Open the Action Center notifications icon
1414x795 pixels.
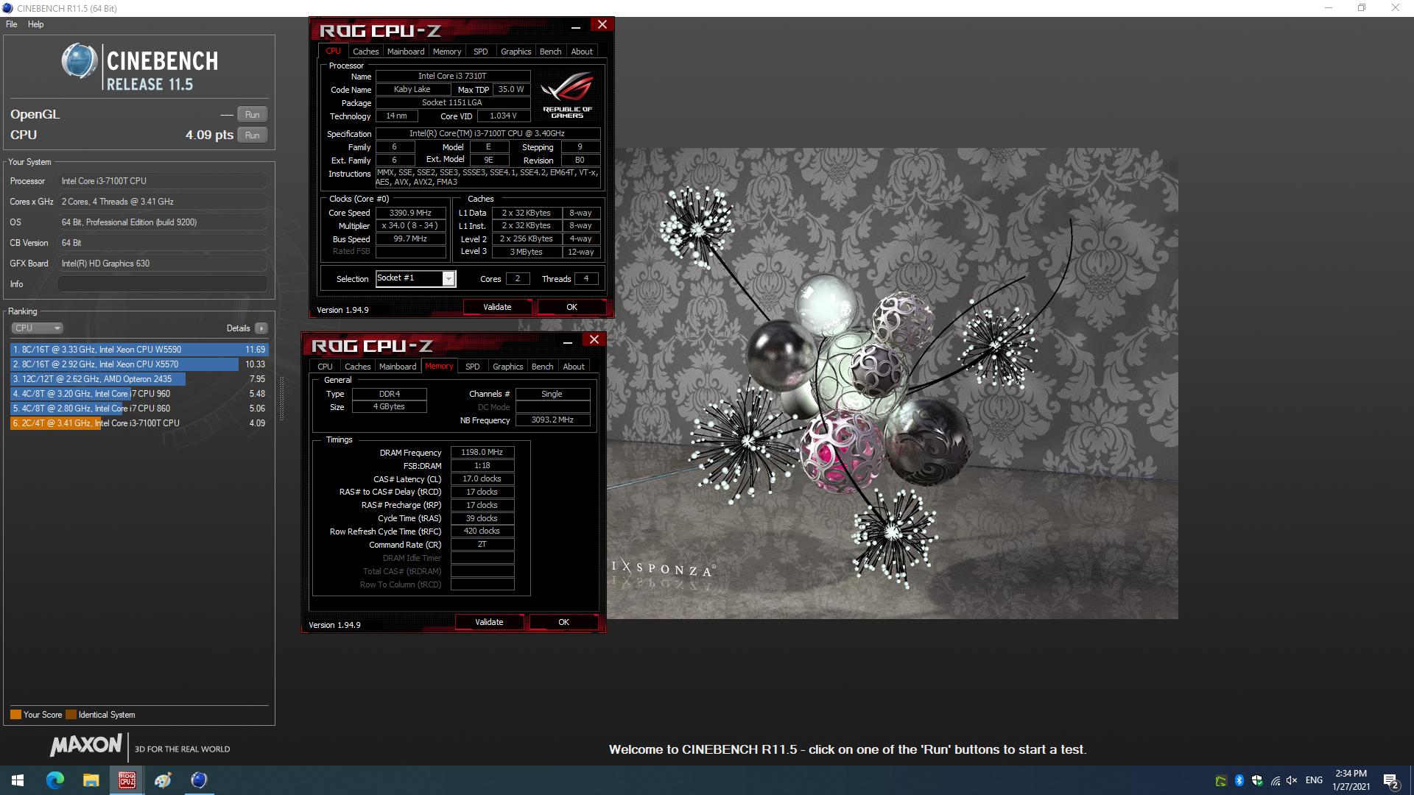click(1391, 781)
